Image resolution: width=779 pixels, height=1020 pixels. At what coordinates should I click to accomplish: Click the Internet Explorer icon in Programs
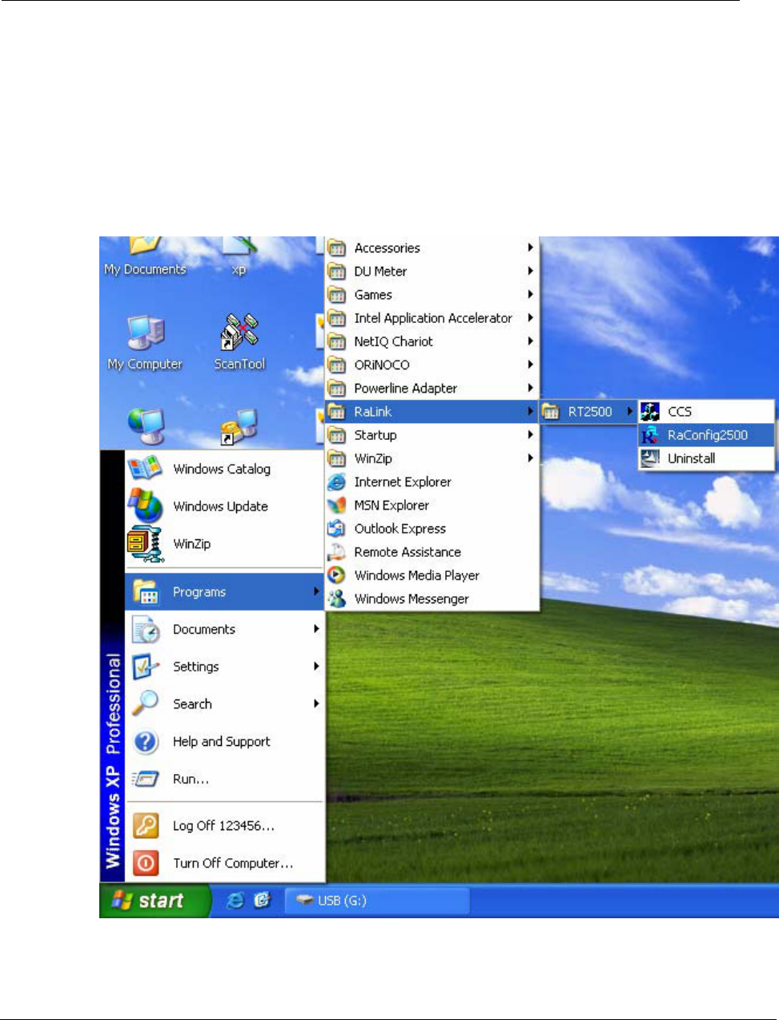(338, 482)
